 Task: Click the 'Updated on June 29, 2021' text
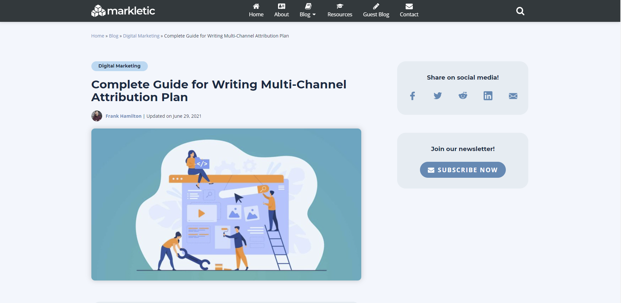tap(174, 116)
